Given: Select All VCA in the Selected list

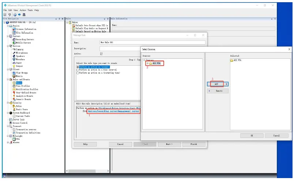Looking at the screenshot, I should coord(236,60).
